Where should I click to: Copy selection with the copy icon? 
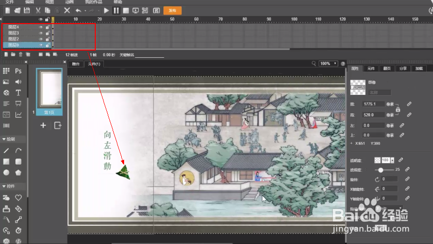[x=48, y=11]
